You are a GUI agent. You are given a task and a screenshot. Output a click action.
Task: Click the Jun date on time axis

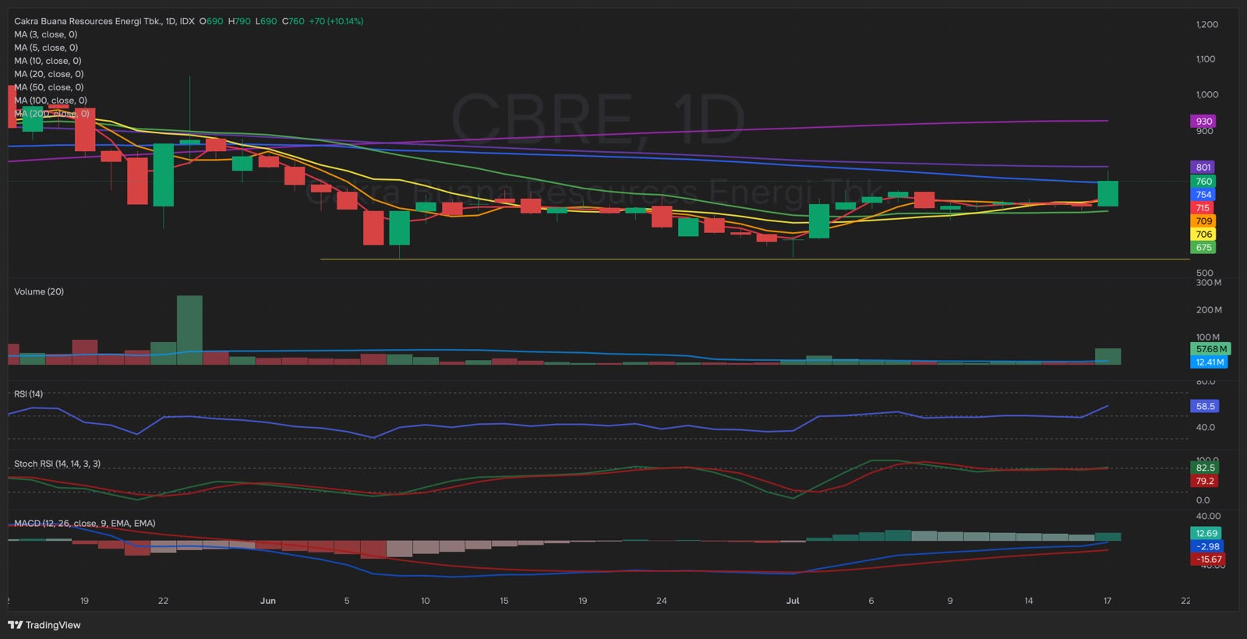268,601
